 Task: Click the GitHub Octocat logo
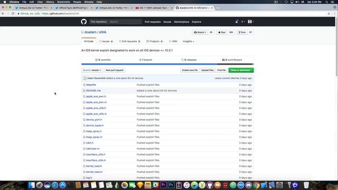(83, 22)
